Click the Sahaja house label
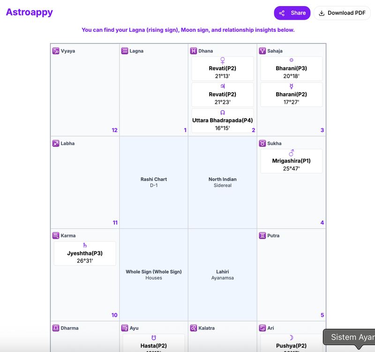 tap(275, 51)
